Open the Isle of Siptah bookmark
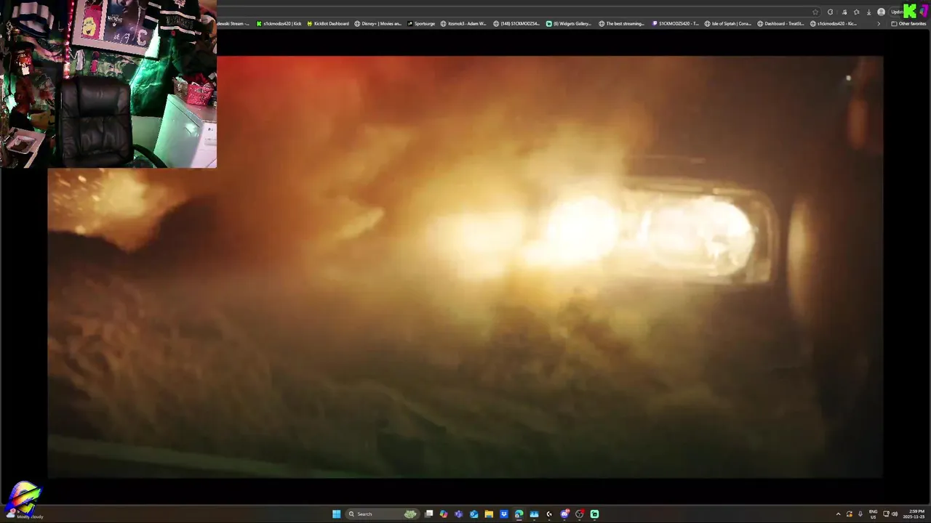 tap(728, 23)
